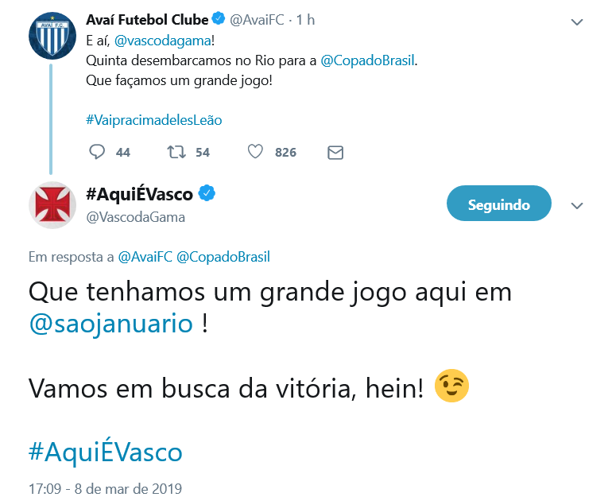Open blue #AquiÉVasco hashtag at bottom
The image size is (612, 497).
point(106,452)
